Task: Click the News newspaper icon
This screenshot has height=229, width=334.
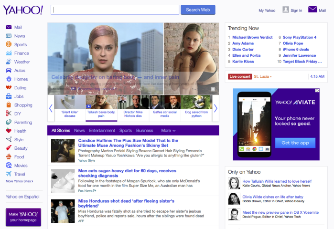Action: [9, 36]
